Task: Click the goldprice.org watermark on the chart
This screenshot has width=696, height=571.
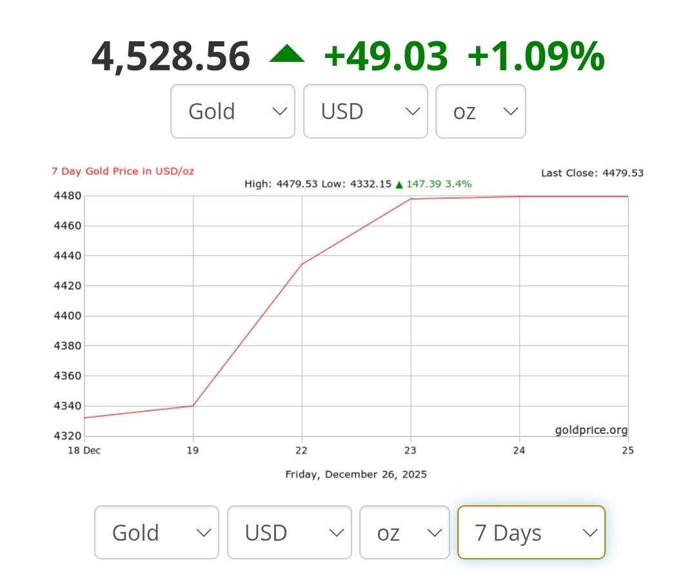Action: click(x=591, y=431)
